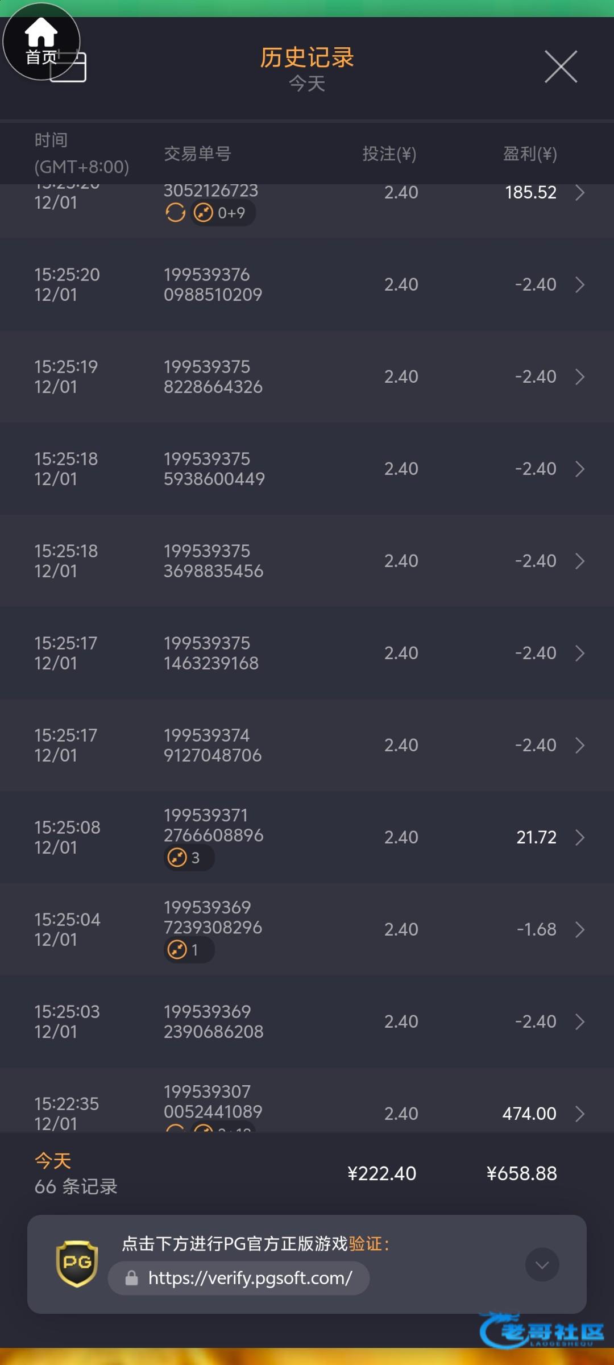Viewport: 614px width, 1365px height.
Task: Expand details for the 185.52 profit record
Action: 579,193
